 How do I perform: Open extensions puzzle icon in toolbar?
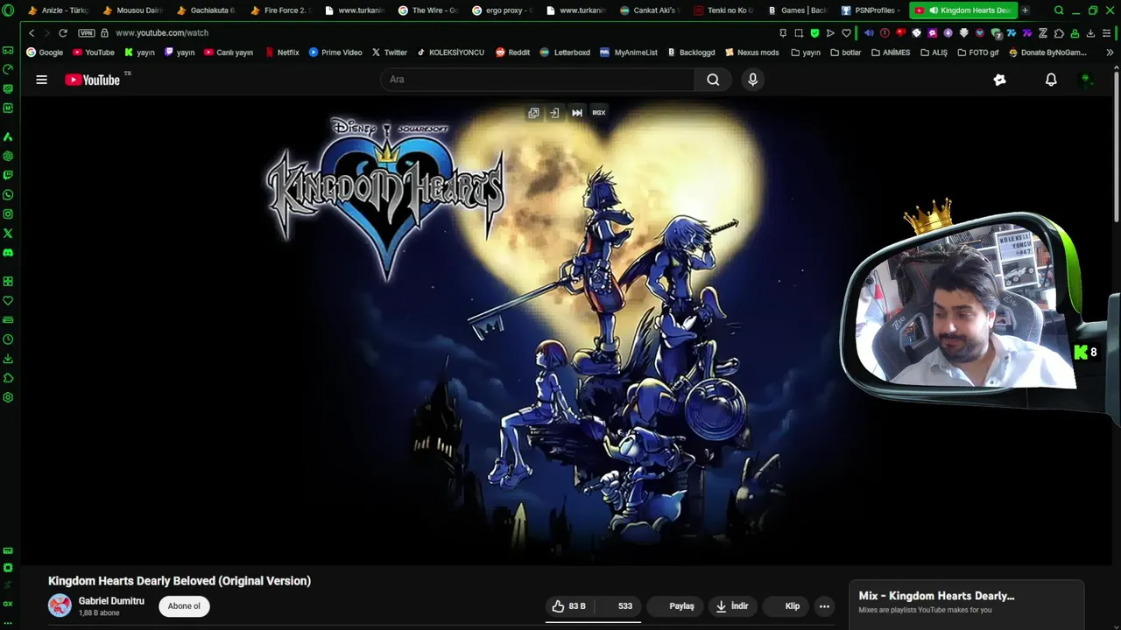coord(1059,32)
